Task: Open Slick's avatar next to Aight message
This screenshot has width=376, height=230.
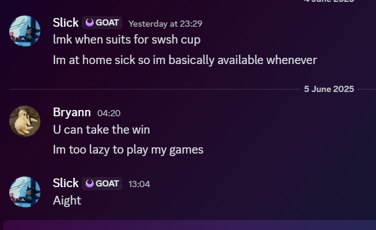Action: click(x=25, y=192)
